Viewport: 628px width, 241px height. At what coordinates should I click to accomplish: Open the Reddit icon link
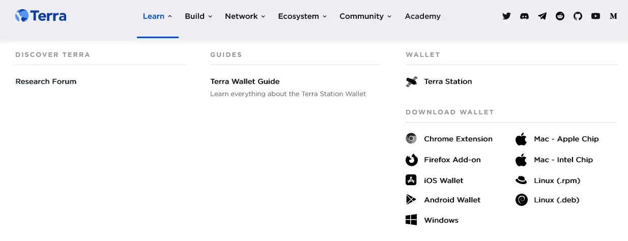(560, 16)
